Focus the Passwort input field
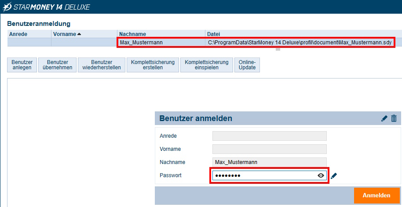The width and height of the screenshot is (402, 207). tap(264, 175)
